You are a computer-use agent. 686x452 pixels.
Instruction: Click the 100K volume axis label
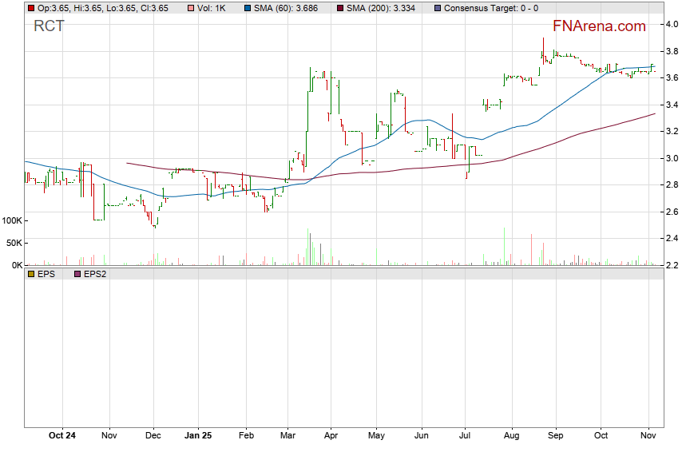coord(14,220)
